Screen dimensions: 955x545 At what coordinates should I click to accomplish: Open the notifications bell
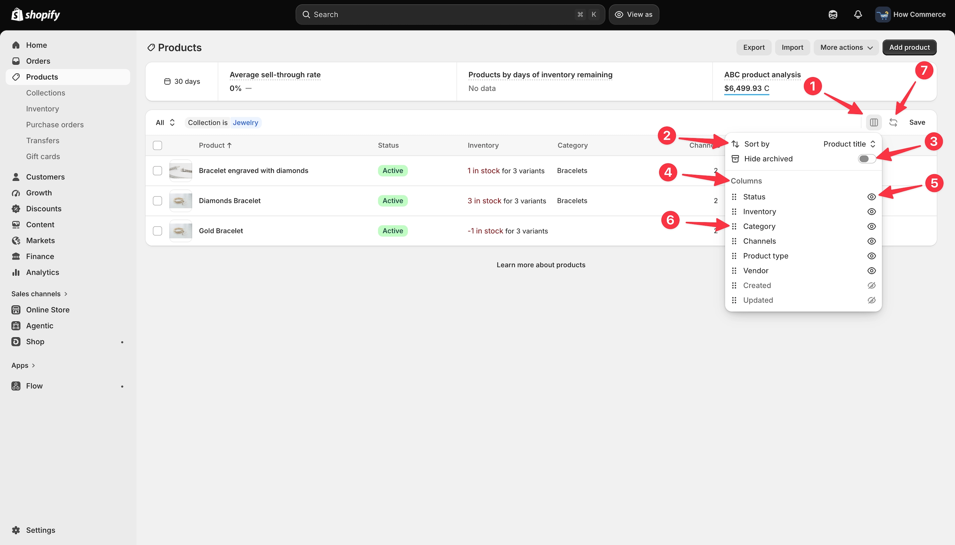pos(858,15)
